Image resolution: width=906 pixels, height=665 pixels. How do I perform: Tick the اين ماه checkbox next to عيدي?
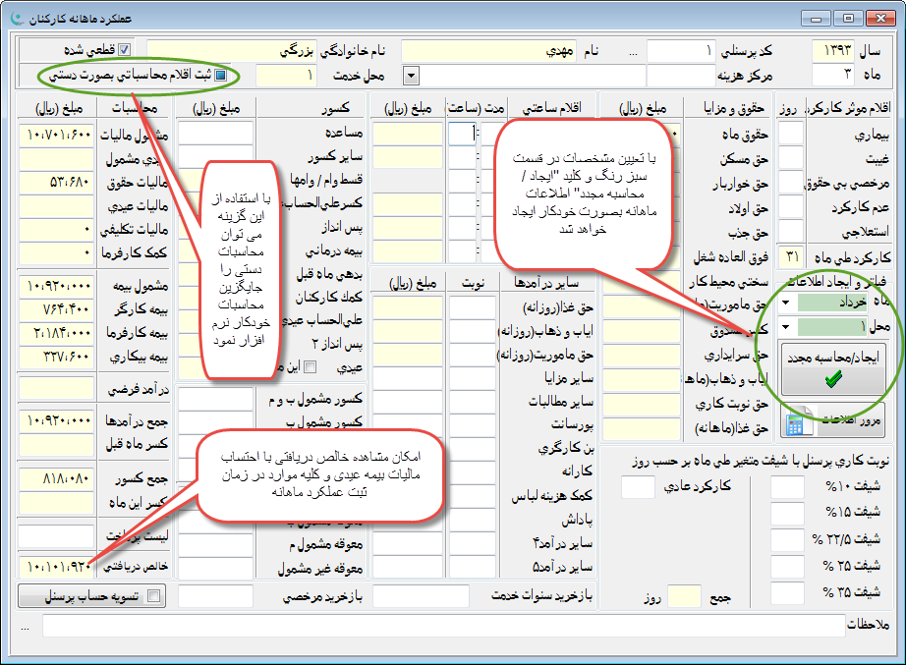point(311,366)
